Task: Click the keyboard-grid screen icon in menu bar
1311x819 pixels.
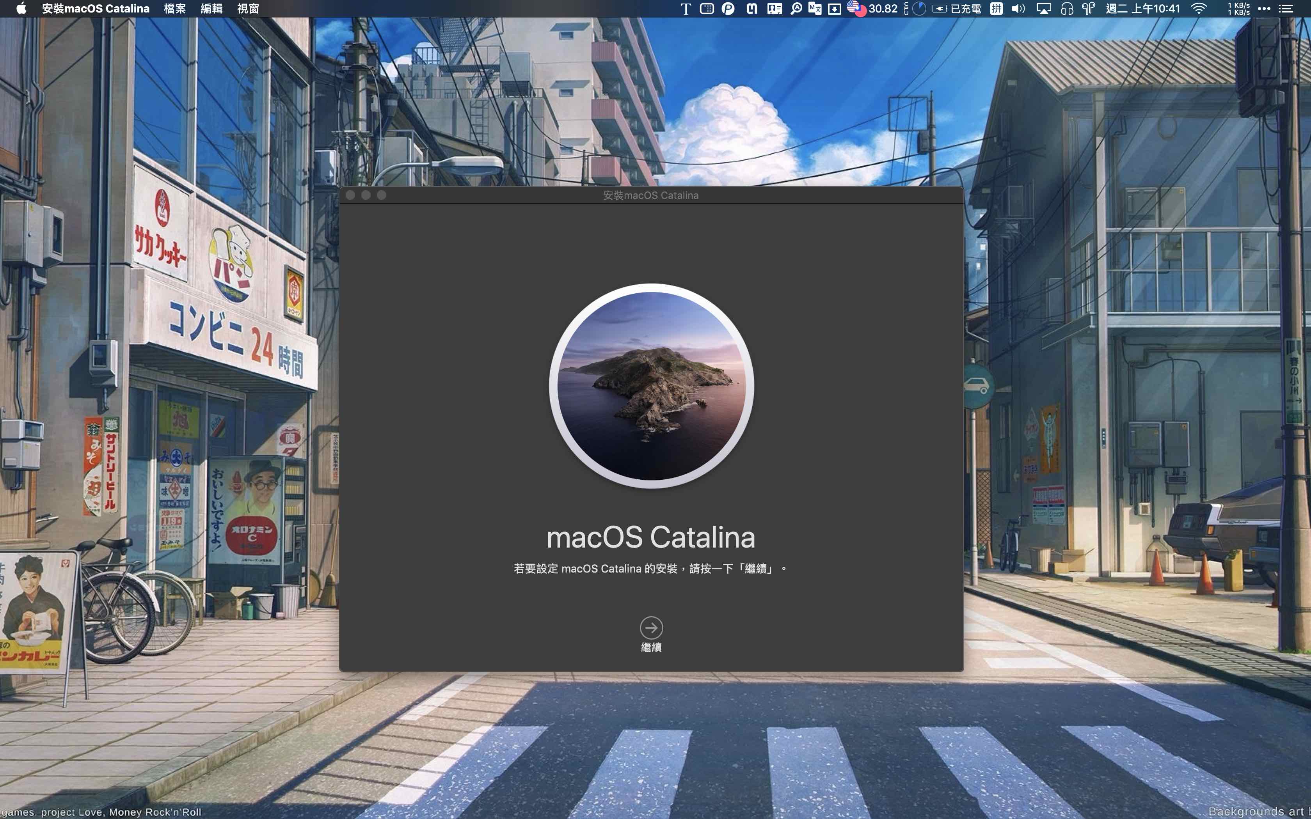Action: pos(707,9)
